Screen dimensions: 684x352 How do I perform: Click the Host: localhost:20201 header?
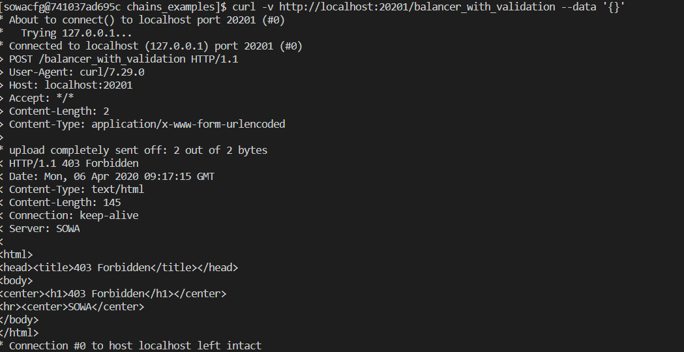(x=70, y=85)
